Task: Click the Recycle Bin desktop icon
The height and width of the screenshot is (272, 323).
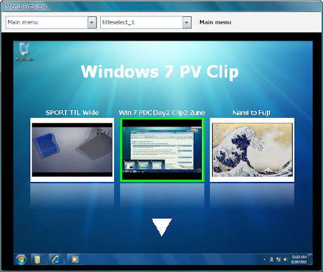Action: tap(24, 52)
